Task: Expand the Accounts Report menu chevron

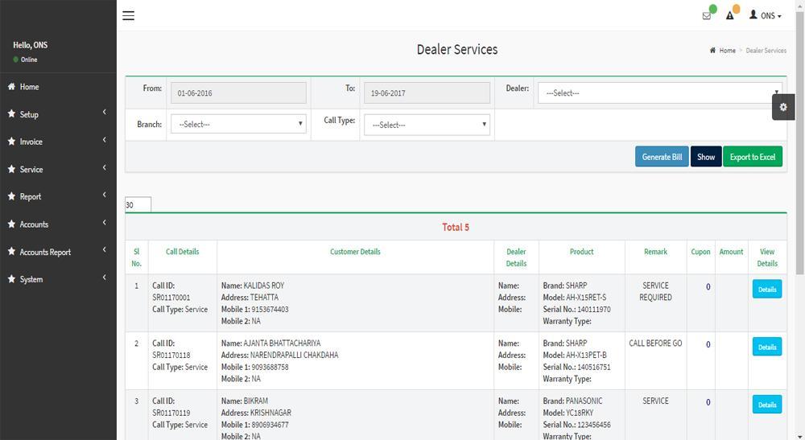Action: (104, 249)
